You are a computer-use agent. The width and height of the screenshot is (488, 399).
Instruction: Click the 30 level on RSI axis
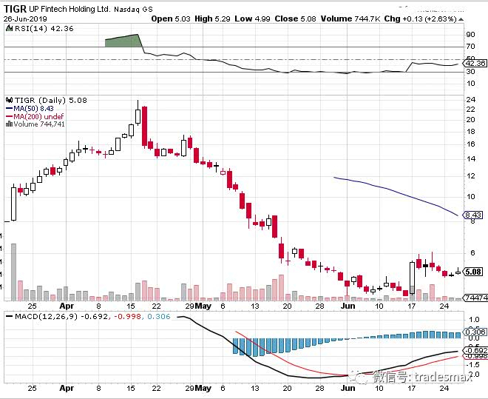point(470,71)
